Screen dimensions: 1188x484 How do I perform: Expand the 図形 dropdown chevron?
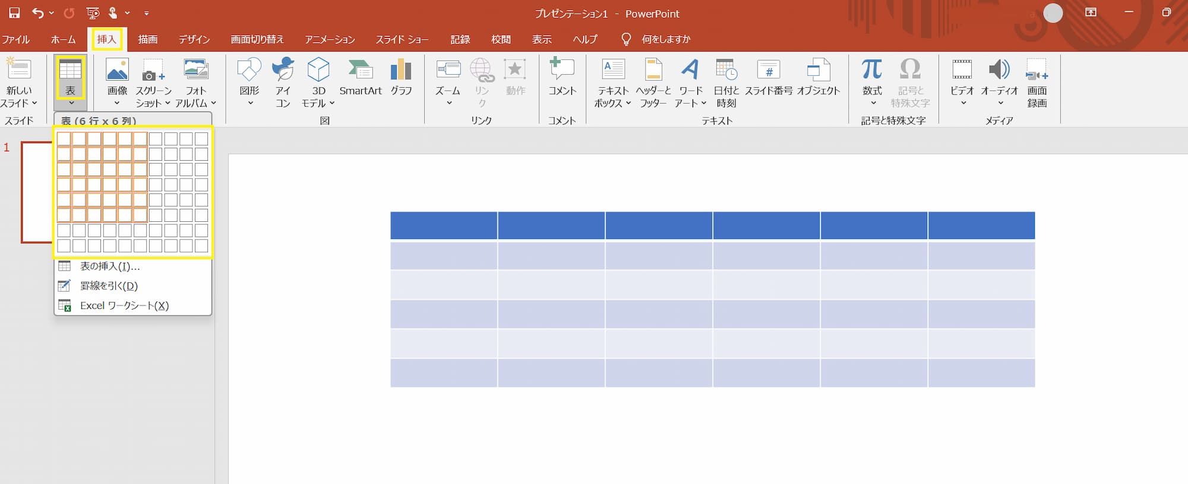pyautogui.click(x=250, y=103)
